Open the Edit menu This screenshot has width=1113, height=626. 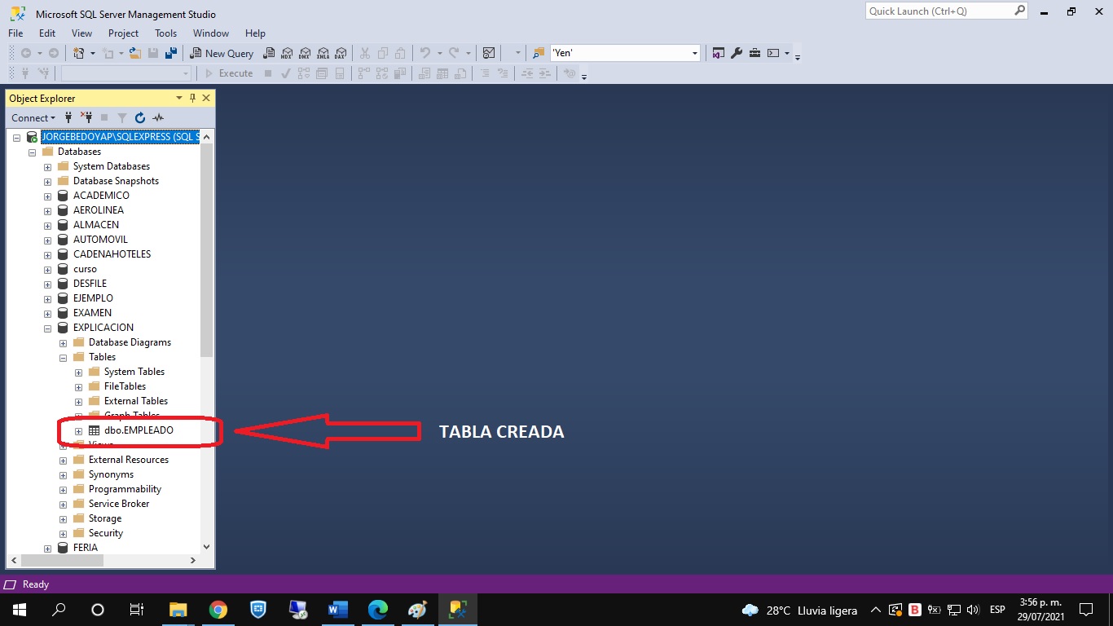(47, 33)
